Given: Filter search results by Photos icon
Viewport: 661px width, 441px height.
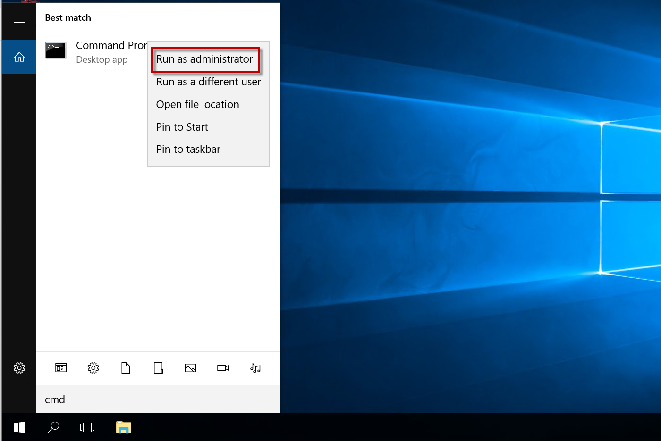Looking at the screenshot, I should tap(190, 368).
